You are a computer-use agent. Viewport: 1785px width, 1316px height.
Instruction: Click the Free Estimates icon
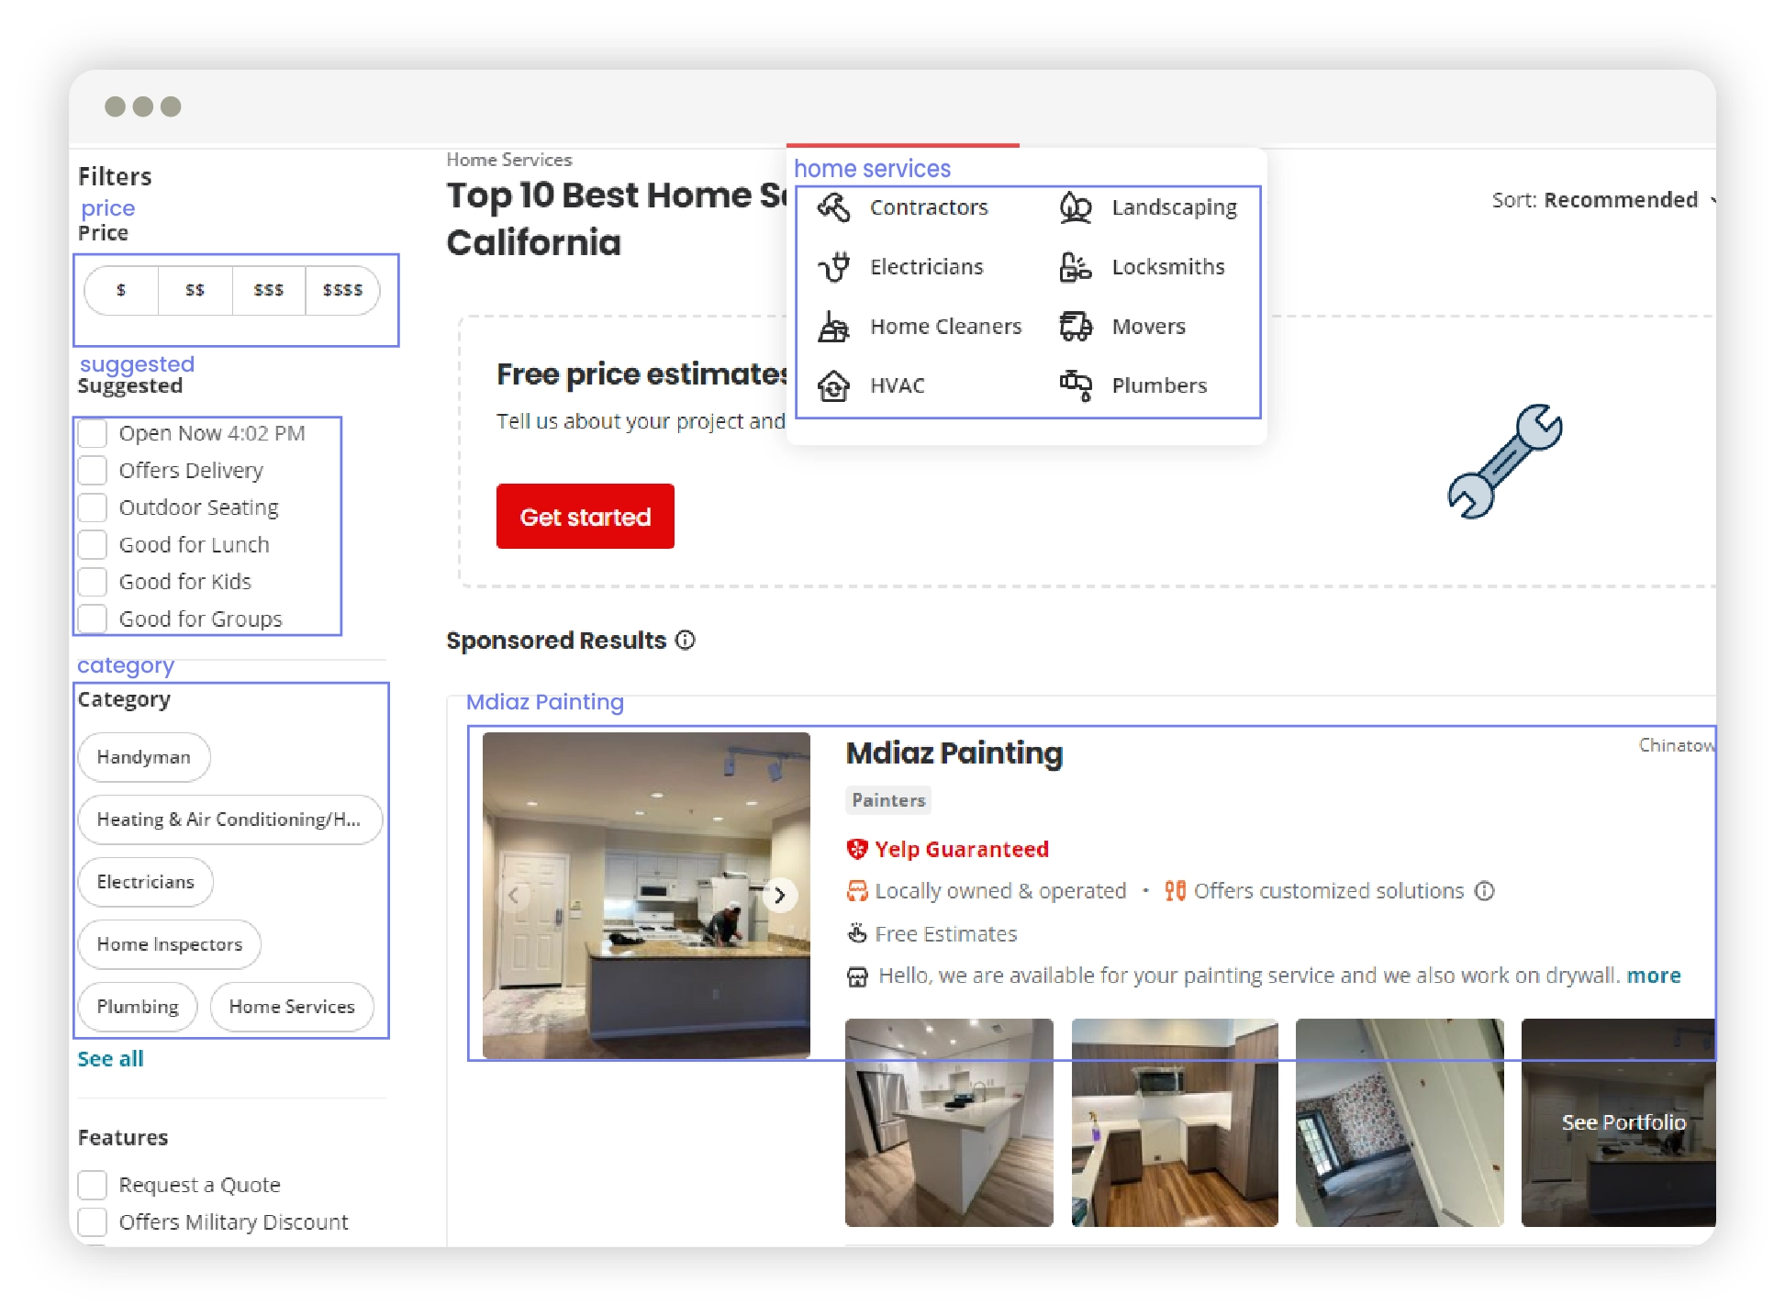(x=856, y=933)
